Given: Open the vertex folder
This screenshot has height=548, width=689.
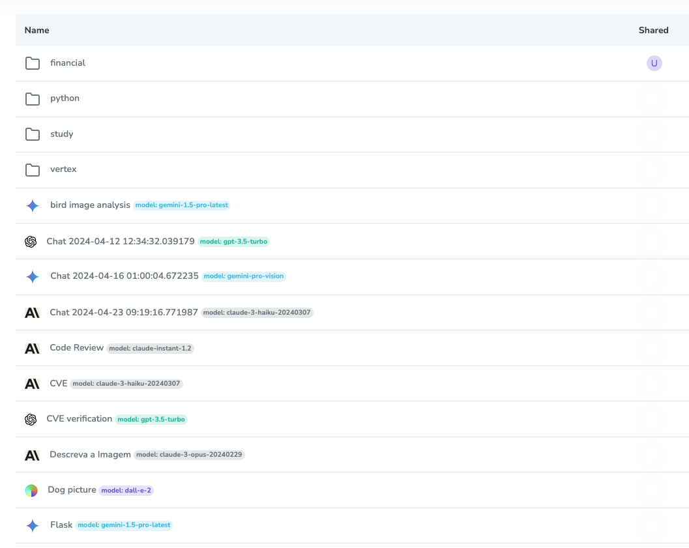Looking at the screenshot, I should tap(63, 169).
